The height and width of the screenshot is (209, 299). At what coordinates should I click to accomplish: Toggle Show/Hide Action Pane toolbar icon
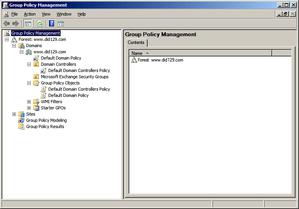click(61, 24)
